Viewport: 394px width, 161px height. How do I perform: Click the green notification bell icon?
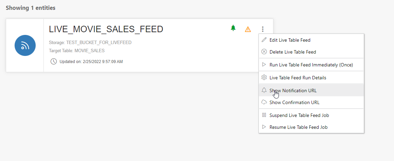coord(233,28)
